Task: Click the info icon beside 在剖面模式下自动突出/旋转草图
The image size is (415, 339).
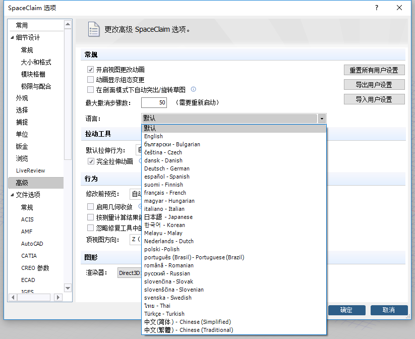Action: point(194,89)
